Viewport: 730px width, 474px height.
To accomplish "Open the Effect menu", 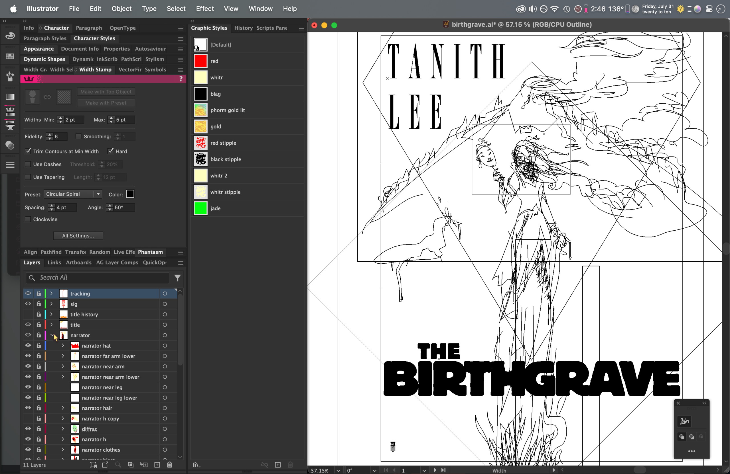I will point(205,9).
